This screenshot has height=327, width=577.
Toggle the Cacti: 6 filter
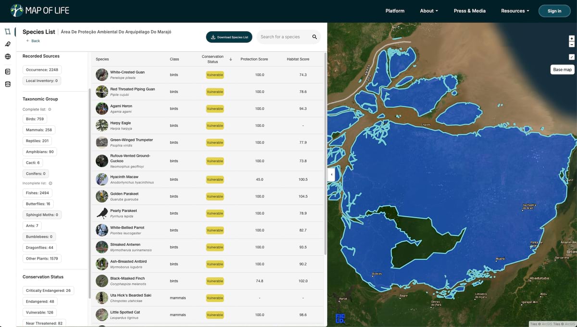(33, 163)
